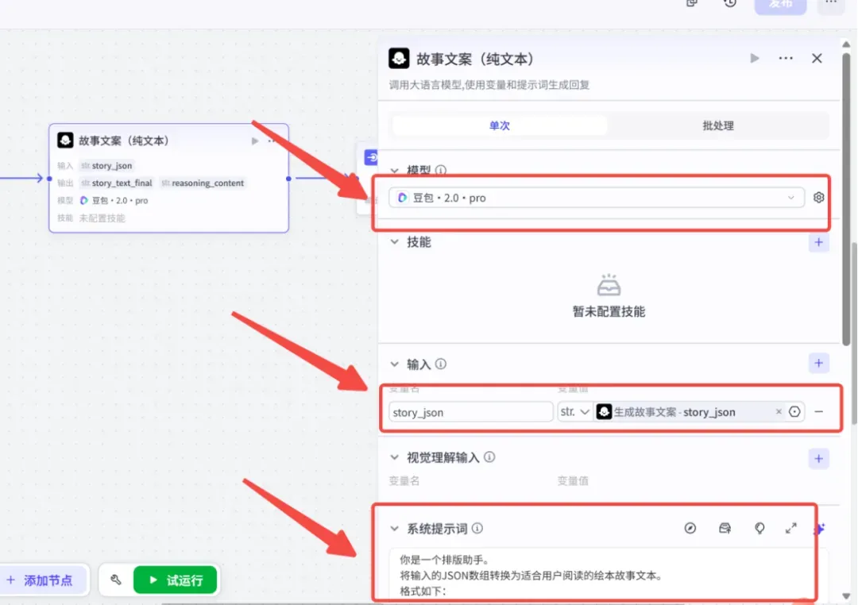The height and width of the screenshot is (605, 858).
Task: Remove the story_json input row
Action: tap(818, 411)
